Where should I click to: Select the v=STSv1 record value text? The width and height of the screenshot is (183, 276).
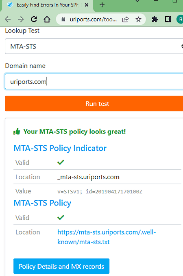click(100, 191)
